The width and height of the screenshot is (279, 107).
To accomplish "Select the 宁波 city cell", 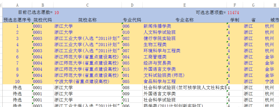I will pyautogui.click(x=269, y=82).
